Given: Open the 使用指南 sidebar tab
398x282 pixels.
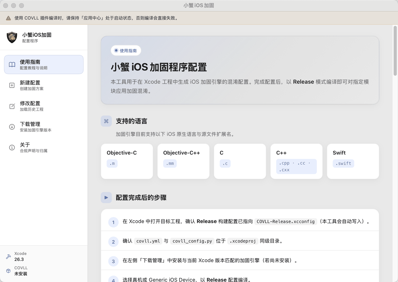Looking at the screenshot, I should pos(44,65).
